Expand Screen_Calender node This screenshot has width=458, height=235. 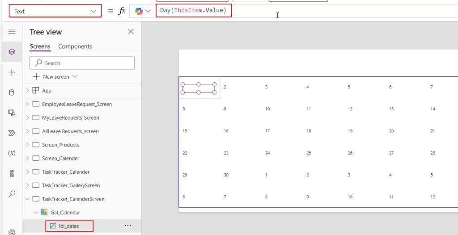[x=27, y=158]
